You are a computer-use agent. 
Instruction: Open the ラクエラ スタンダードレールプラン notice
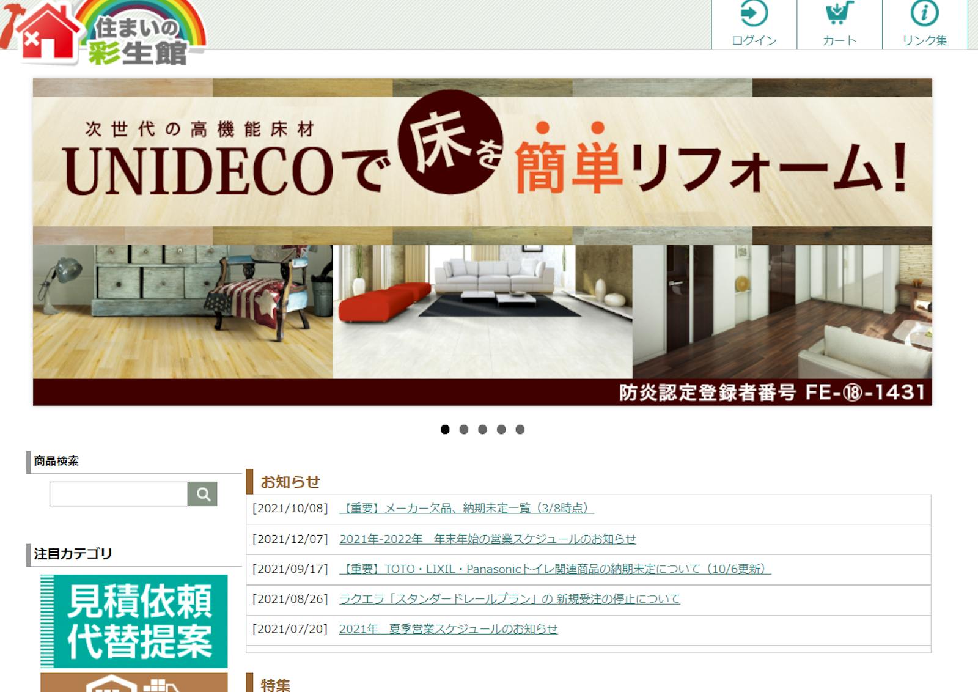click(x=509, y=599)
